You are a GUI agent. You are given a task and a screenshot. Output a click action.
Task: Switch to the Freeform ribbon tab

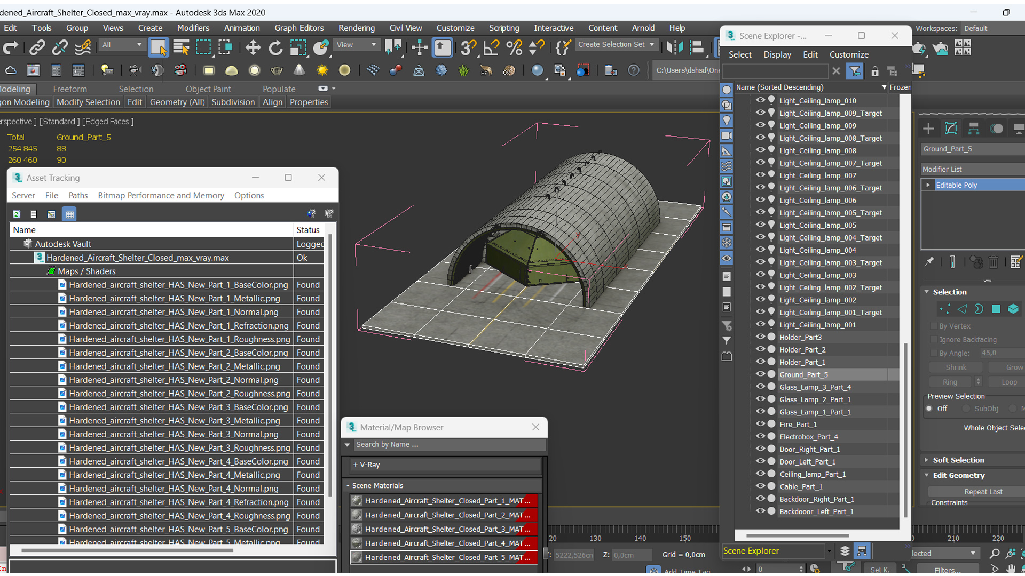(x=70, y=89)
